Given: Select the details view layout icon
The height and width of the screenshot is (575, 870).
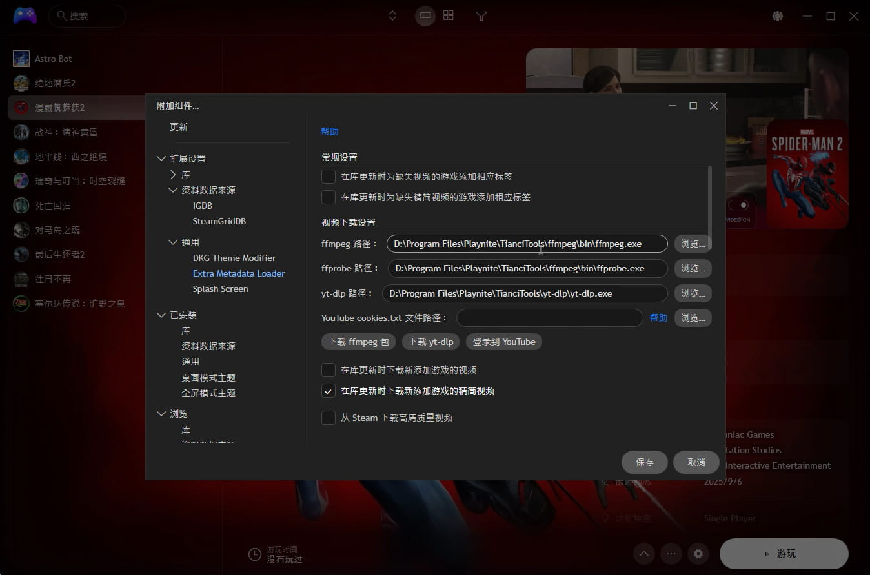Looking at the screenshot, I should coord(425,16).
